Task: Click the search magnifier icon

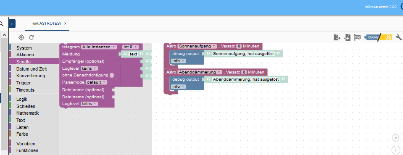Action: [1, 24]
